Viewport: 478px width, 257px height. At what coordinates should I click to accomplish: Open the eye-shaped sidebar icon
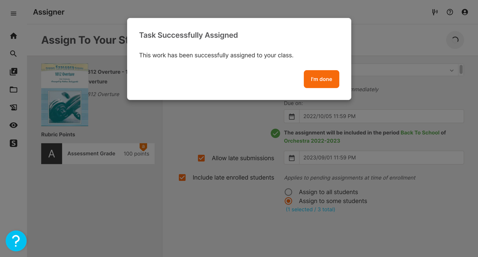13,125
